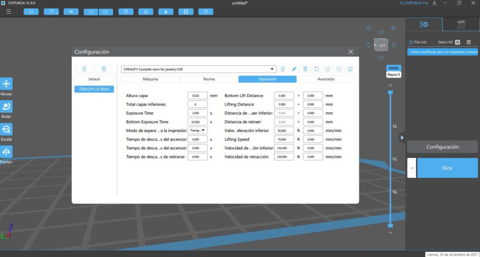Click the pencil edit profile icon
Image resolution: width=480 pixels, height=257 pixels.
(294, 69)
